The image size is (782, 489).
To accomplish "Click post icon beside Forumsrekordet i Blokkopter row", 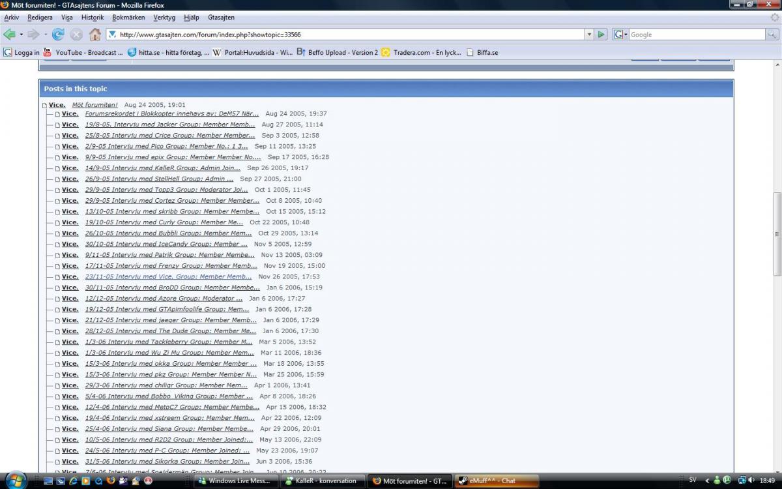I will [x=57, y=114].
